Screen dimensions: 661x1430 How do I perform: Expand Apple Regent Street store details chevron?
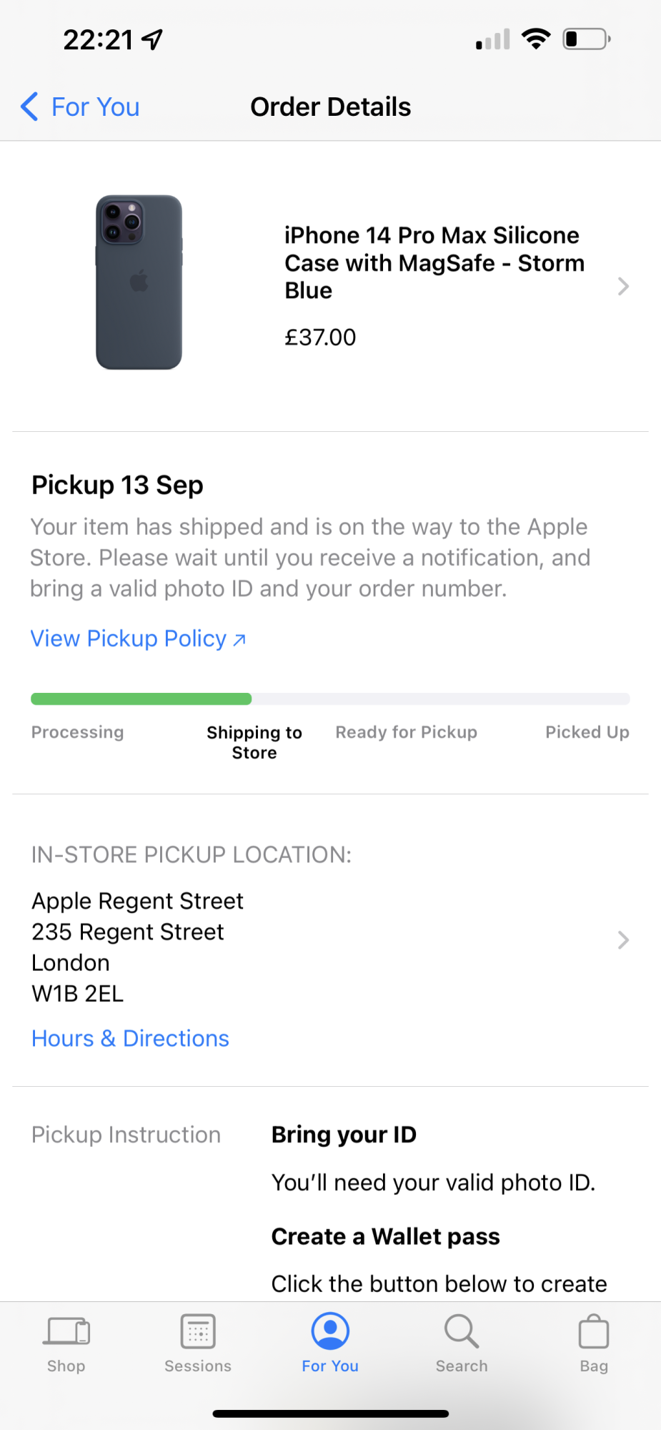(x=623, y=940)
